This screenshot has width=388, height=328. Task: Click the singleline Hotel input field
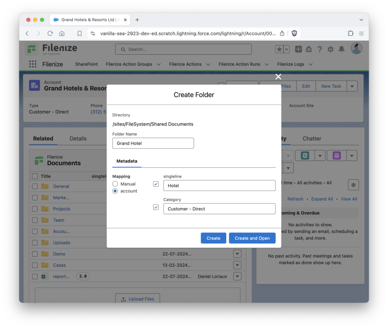tap(219, 186)
